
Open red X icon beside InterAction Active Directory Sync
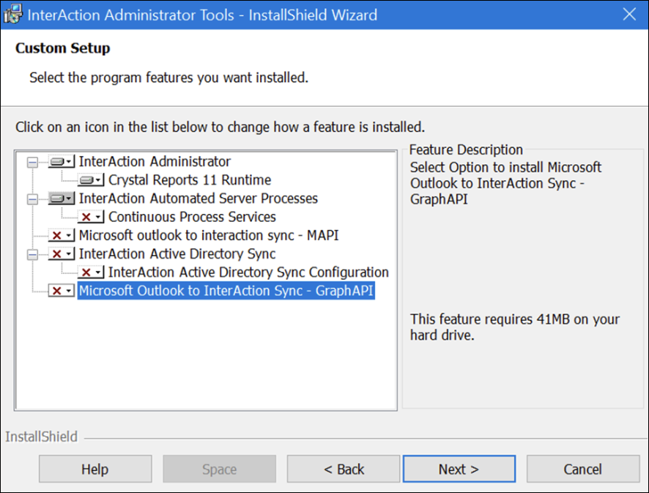click(x=62, y=253)
